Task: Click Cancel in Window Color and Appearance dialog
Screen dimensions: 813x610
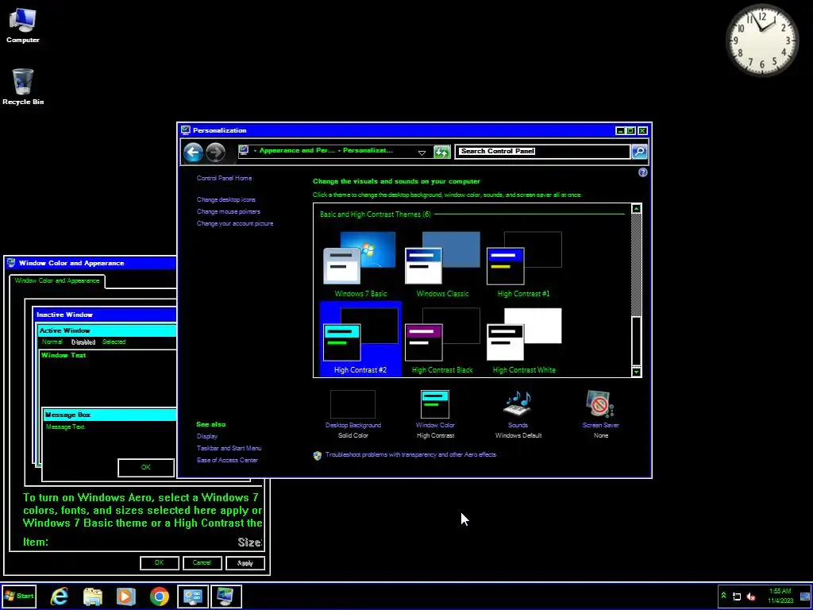Action: pos(202,563)
